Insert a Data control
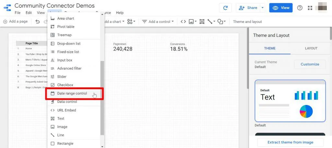The image size is (332, 148). click(x=74, y=101)
